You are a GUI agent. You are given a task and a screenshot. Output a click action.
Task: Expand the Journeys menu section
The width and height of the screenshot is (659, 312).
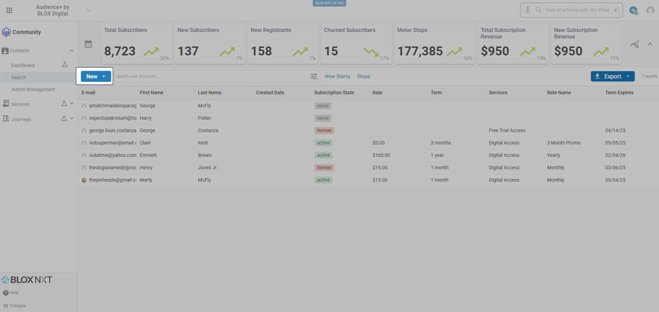pos(71,119)
